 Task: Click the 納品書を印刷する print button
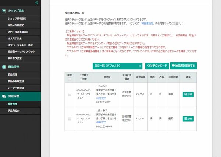pos(183,66)
